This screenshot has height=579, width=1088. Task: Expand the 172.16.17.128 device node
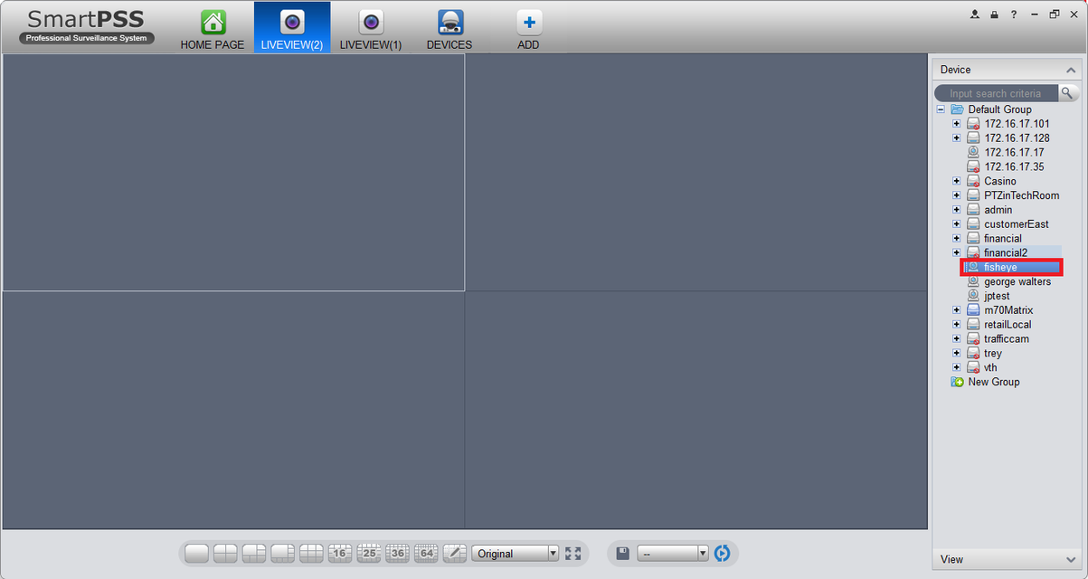tap(957, 138)
